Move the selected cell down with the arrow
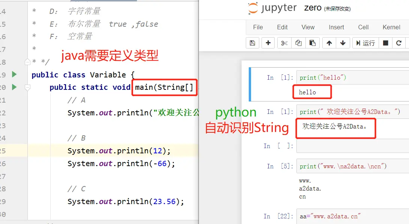This screenshot has width=409, height=224. [x=343, y=43]
